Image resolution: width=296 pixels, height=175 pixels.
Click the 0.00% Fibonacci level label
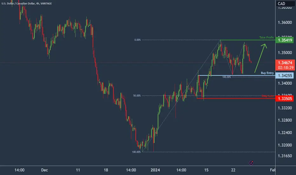coord(138,40)
